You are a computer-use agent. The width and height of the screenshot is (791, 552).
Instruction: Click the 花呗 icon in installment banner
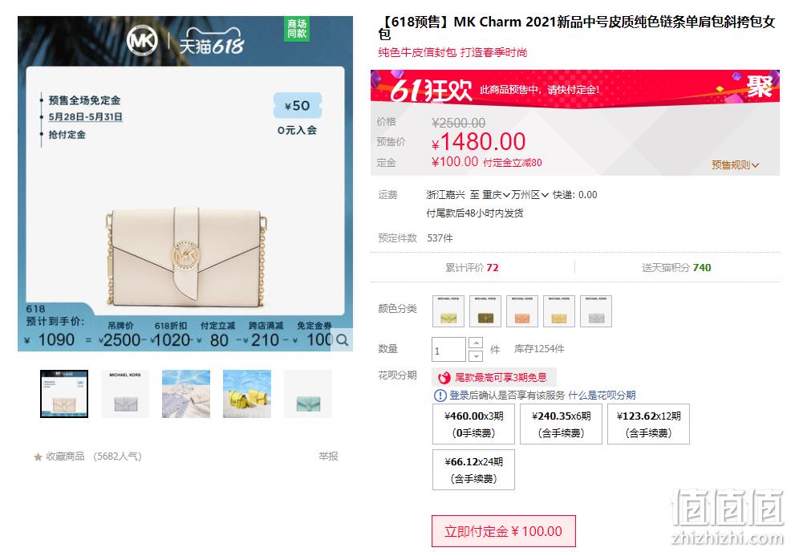(444, 377)
